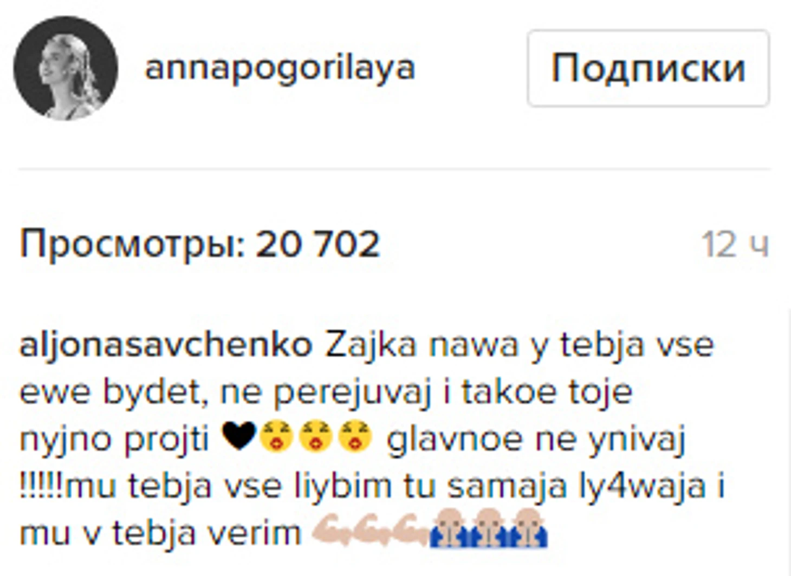Image resolution: width=791 pixels, height=576 pixels.
Task: Click the middle praying hands emoji
Action: coord(489,528)
